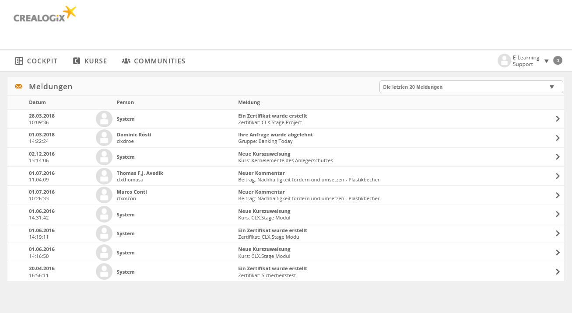Click the Crealogix logo
Viewport: 572px width, 313px height.
pyautogui.click(x=45, y=14)
